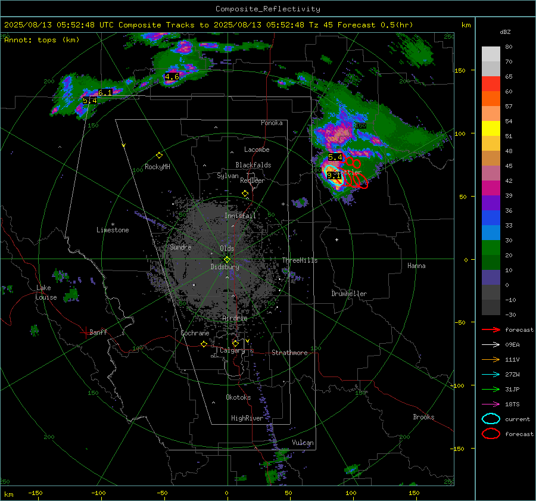The height and width of the screenshot is (501, 536).
Task: Click the bright yellow swatch above the 51 dBZ label
Action: tap(491, 129)
